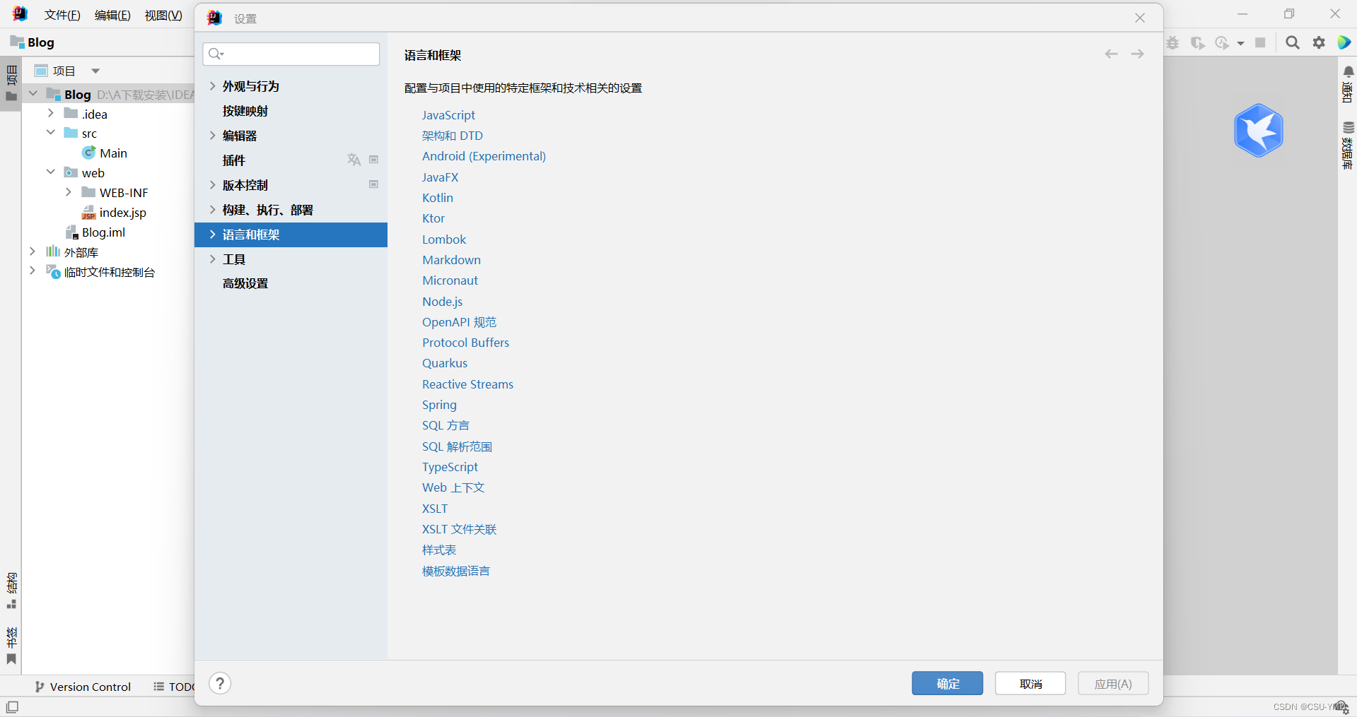Viewport: 1357px width, 717px height.
Task: Click the project-level marker icon beside 插件
Action: point(374,160)
